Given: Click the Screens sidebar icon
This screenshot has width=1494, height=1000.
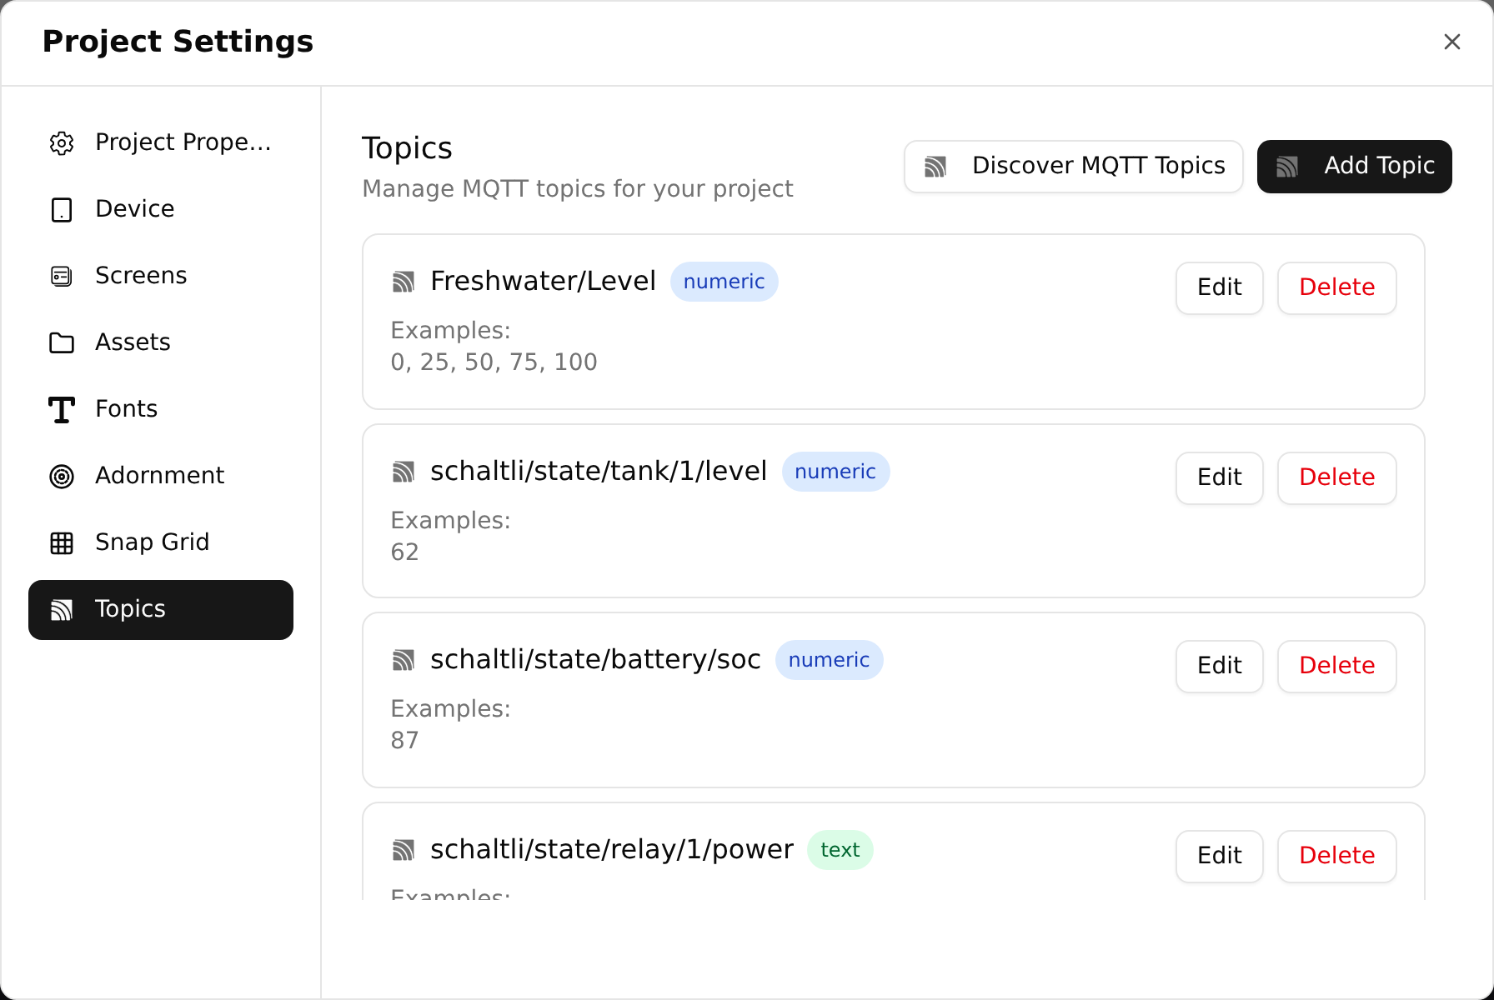Looking at the screenshot, I should tap(62, 277).
